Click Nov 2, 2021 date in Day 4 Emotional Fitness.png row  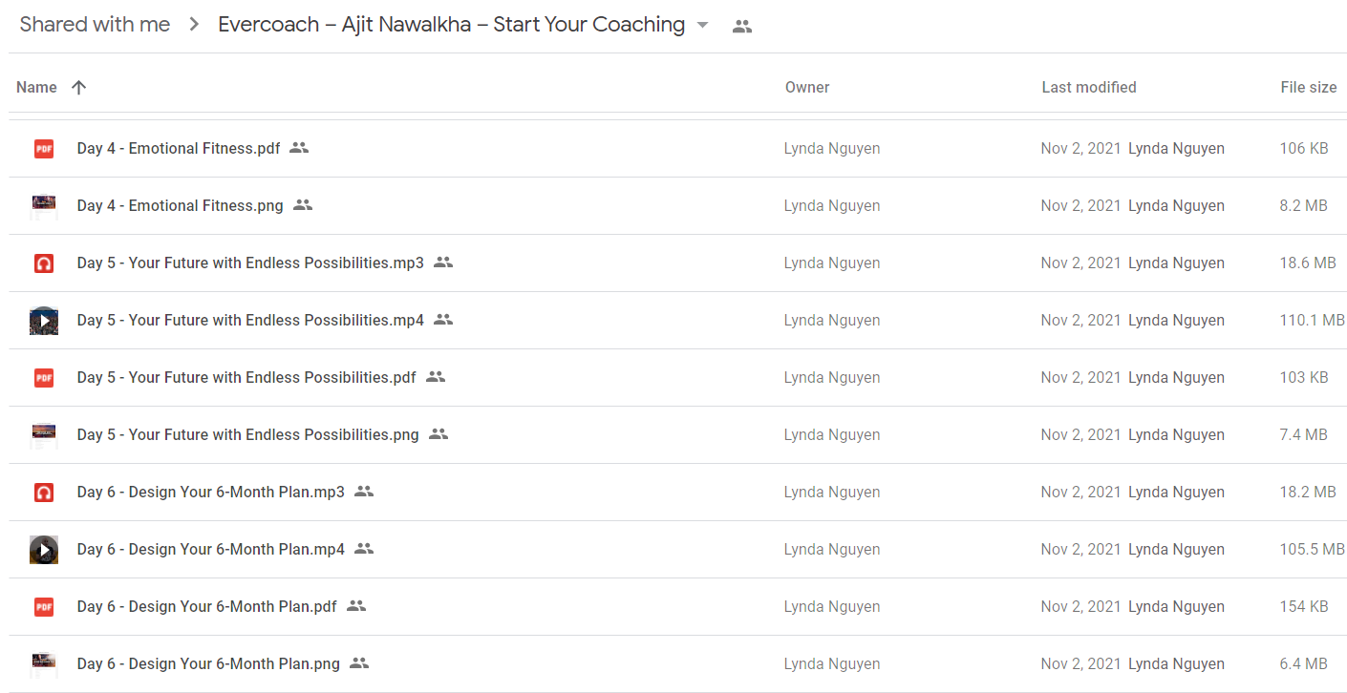click(x=1081, y=205)
